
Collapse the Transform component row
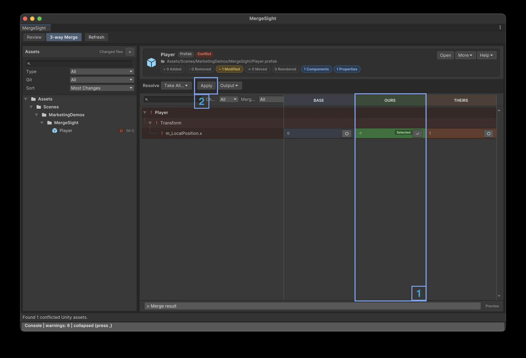click(x=150, y=123)
